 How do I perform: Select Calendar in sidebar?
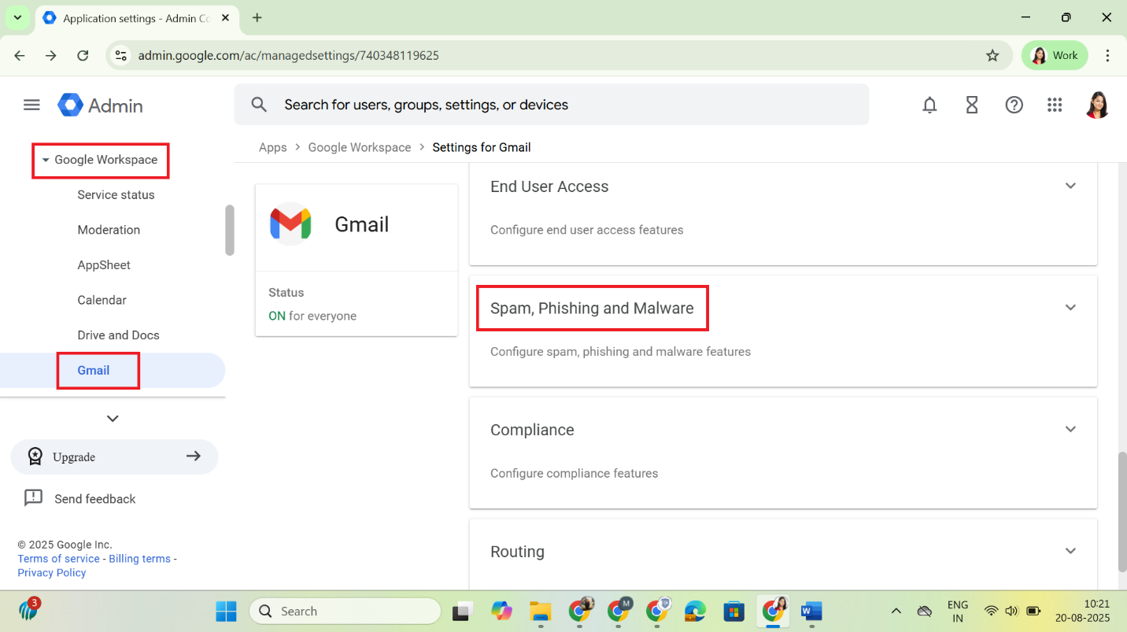coord(102,300)
